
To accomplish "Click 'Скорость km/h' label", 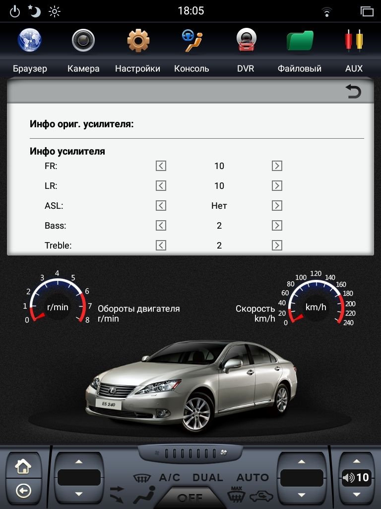I will (255, 313).
